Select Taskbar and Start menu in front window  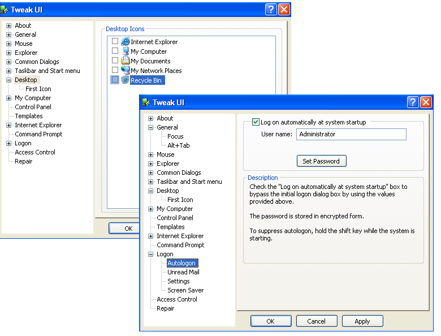click(x=189, y=182)
